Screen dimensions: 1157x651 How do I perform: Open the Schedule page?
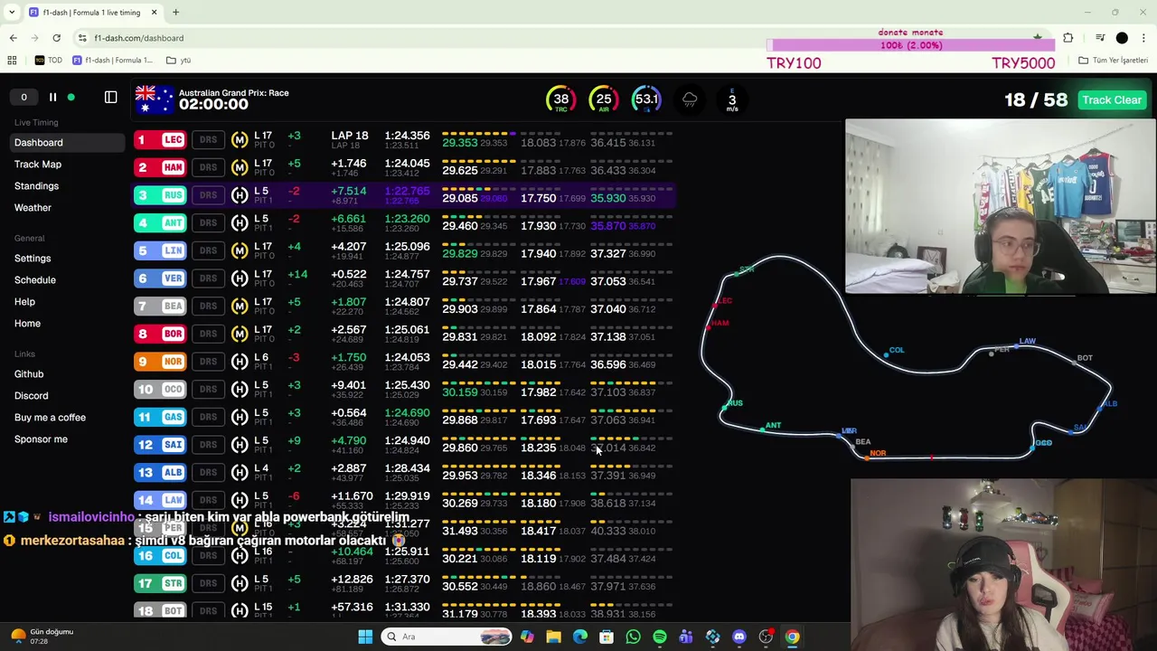coord(35,279)
